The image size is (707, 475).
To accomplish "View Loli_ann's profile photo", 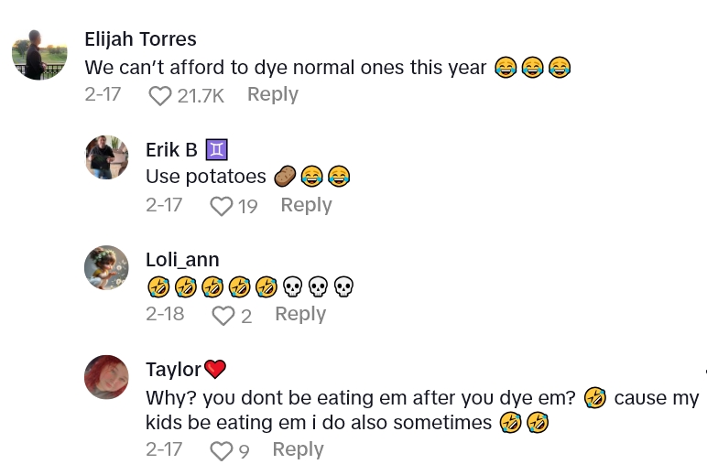I will point(106,267).
